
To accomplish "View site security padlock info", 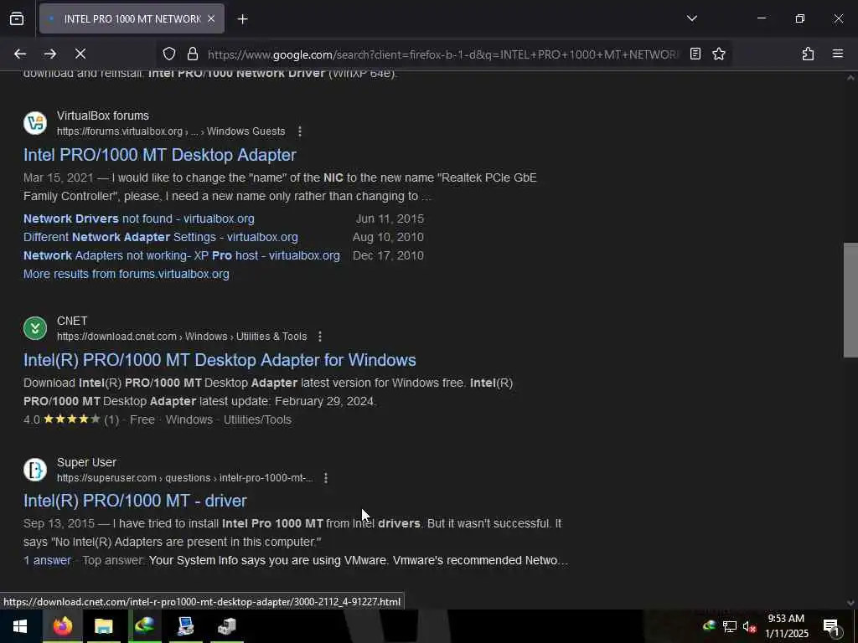I will [x=192, y=54].
